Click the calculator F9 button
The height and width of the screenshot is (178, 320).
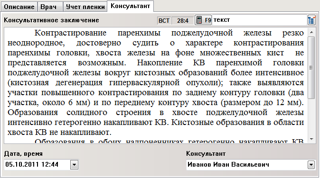[x=203, y=20]
